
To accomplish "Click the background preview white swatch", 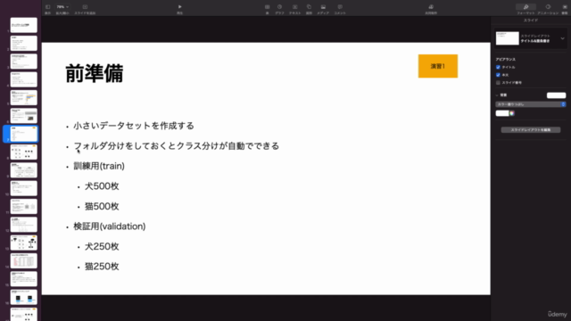I will pyautogui.click(x=556, y=95).
